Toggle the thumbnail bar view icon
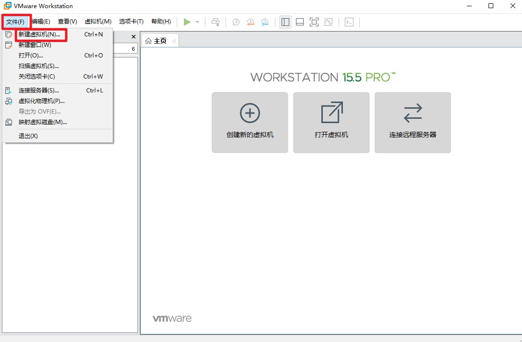 (300, 22)
